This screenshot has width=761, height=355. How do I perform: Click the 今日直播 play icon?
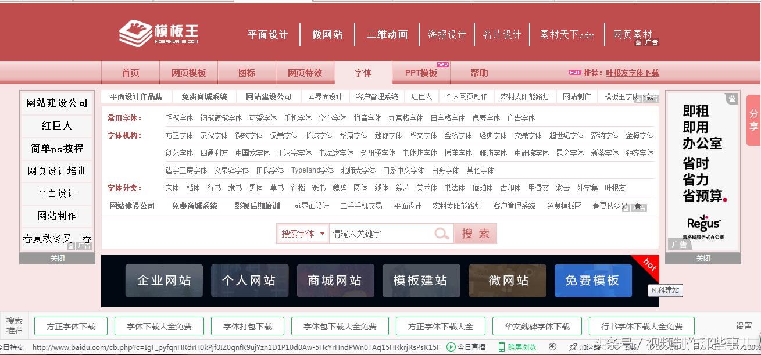(451, 346)
